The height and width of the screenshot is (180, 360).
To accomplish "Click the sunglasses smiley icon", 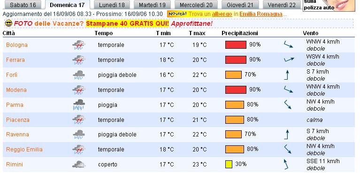I will (x=8, y=23).
